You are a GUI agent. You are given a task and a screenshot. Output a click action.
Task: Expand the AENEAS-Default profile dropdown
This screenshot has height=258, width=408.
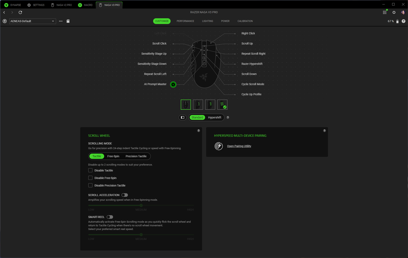tap(33, 21)
